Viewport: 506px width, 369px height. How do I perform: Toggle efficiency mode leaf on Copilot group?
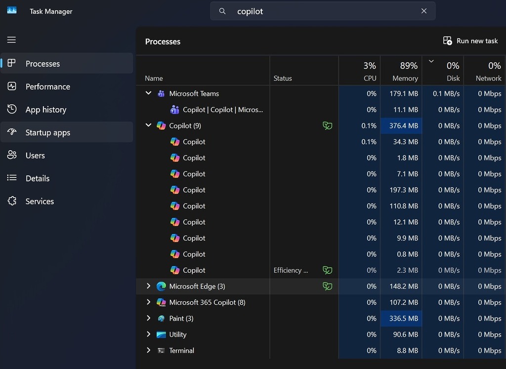(327, 125)
